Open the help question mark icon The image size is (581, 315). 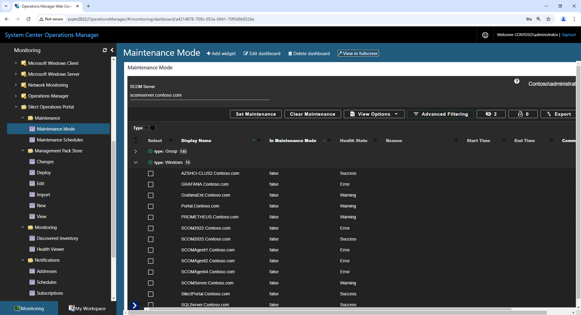[517, 81]
